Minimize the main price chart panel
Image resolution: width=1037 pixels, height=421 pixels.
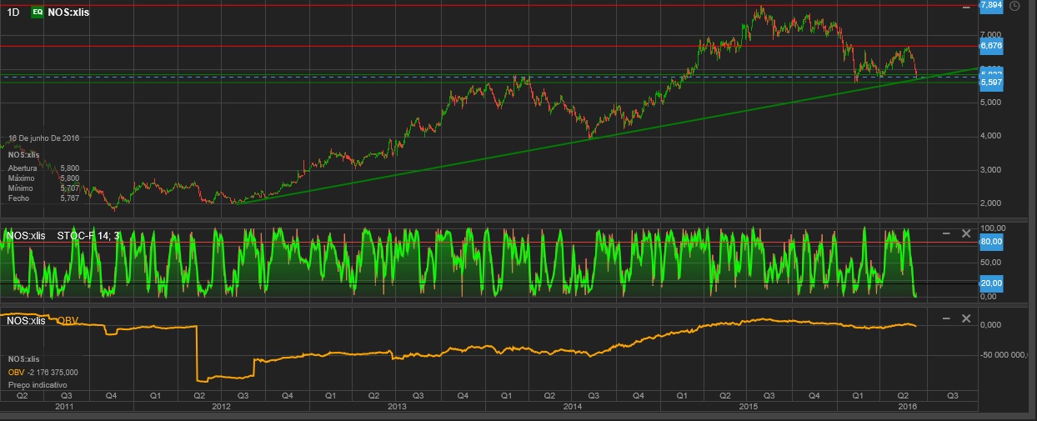tap(966, 7)
